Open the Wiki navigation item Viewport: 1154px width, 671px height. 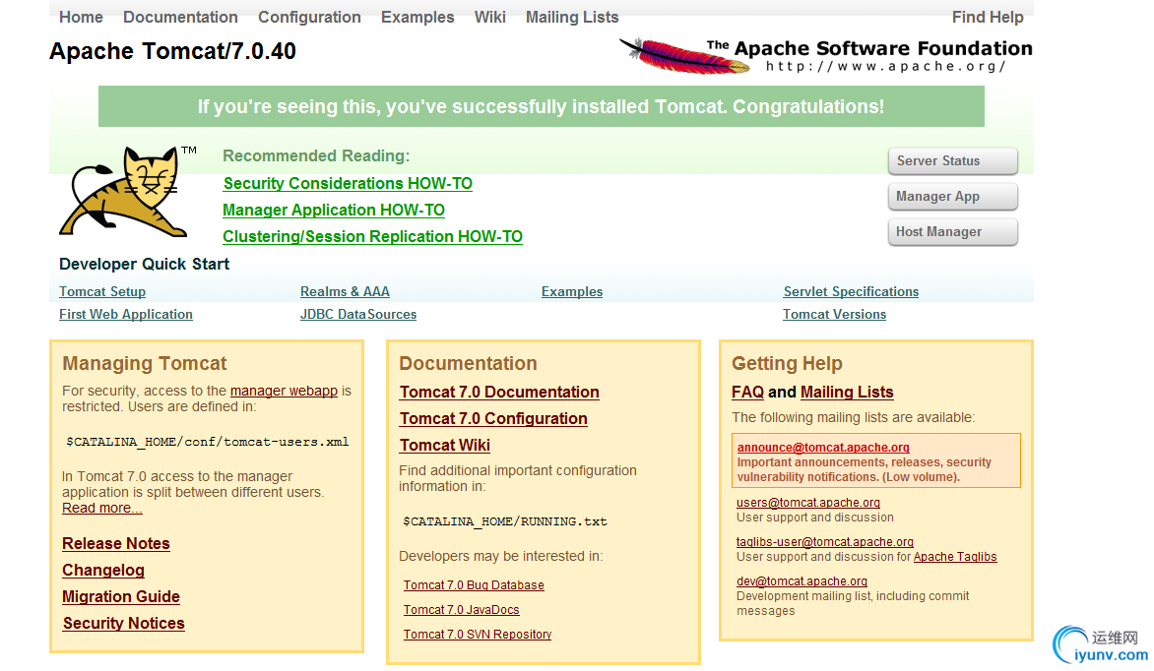tap(489, 17)
